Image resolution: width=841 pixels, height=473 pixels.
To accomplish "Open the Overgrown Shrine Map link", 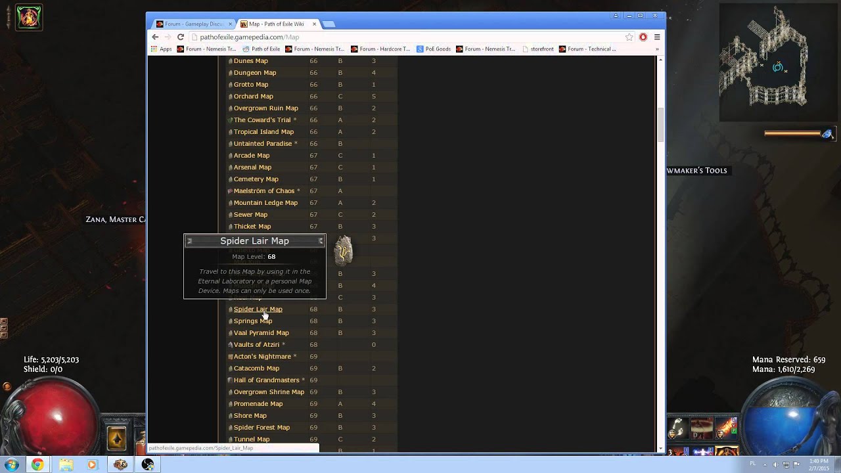I will coord(269,392).
